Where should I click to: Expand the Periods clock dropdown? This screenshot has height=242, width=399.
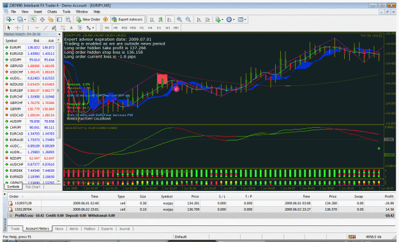tap(234, 20)
